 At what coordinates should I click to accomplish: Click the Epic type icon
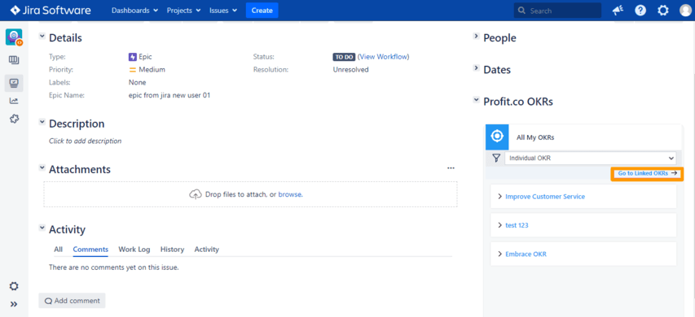(x=132, y=57)
